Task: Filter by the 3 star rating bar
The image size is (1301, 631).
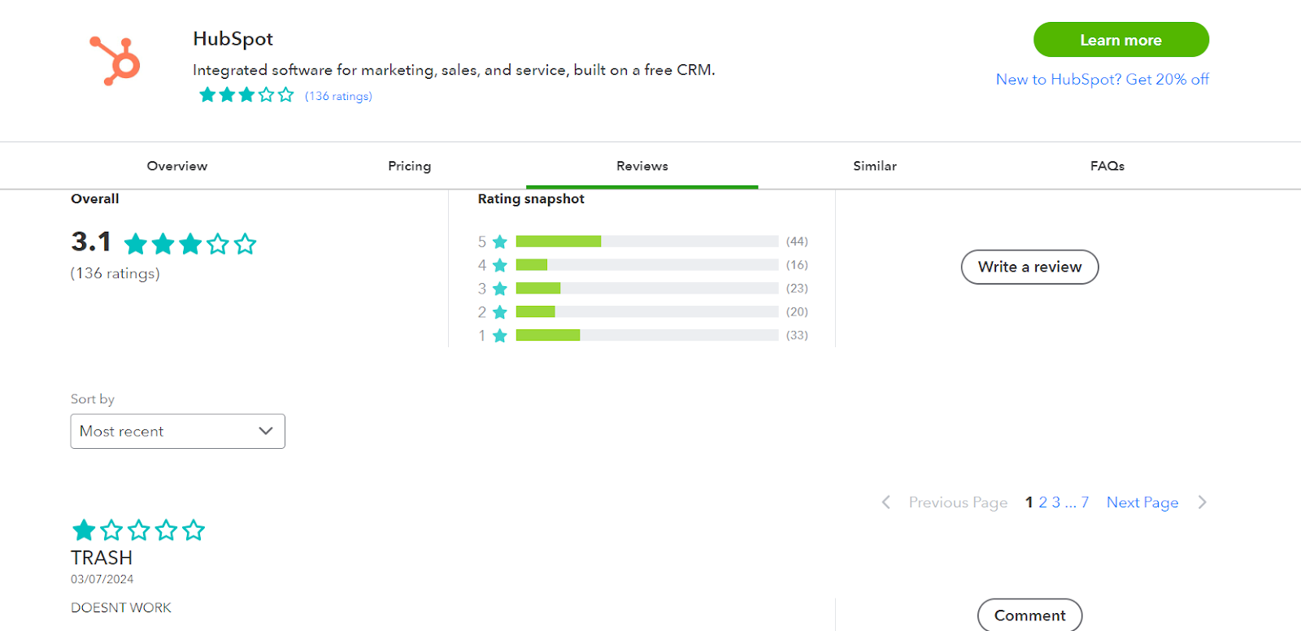Action: tap(647, 288)
